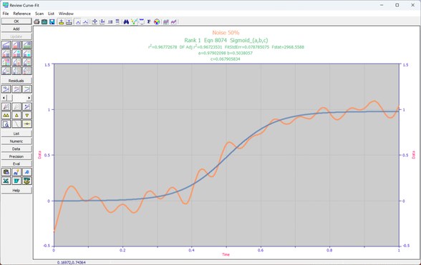Click the clipboard copy icon in the toolbar
The image size is (421, 265).
[44, 21]
